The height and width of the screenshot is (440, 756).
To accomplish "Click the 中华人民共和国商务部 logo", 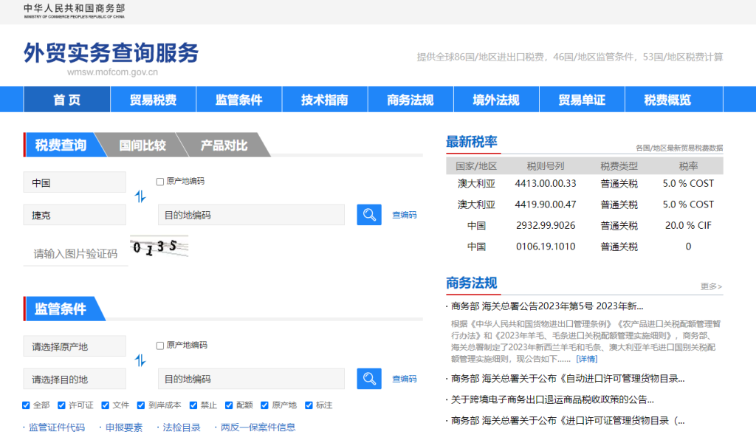I will 75,10.
